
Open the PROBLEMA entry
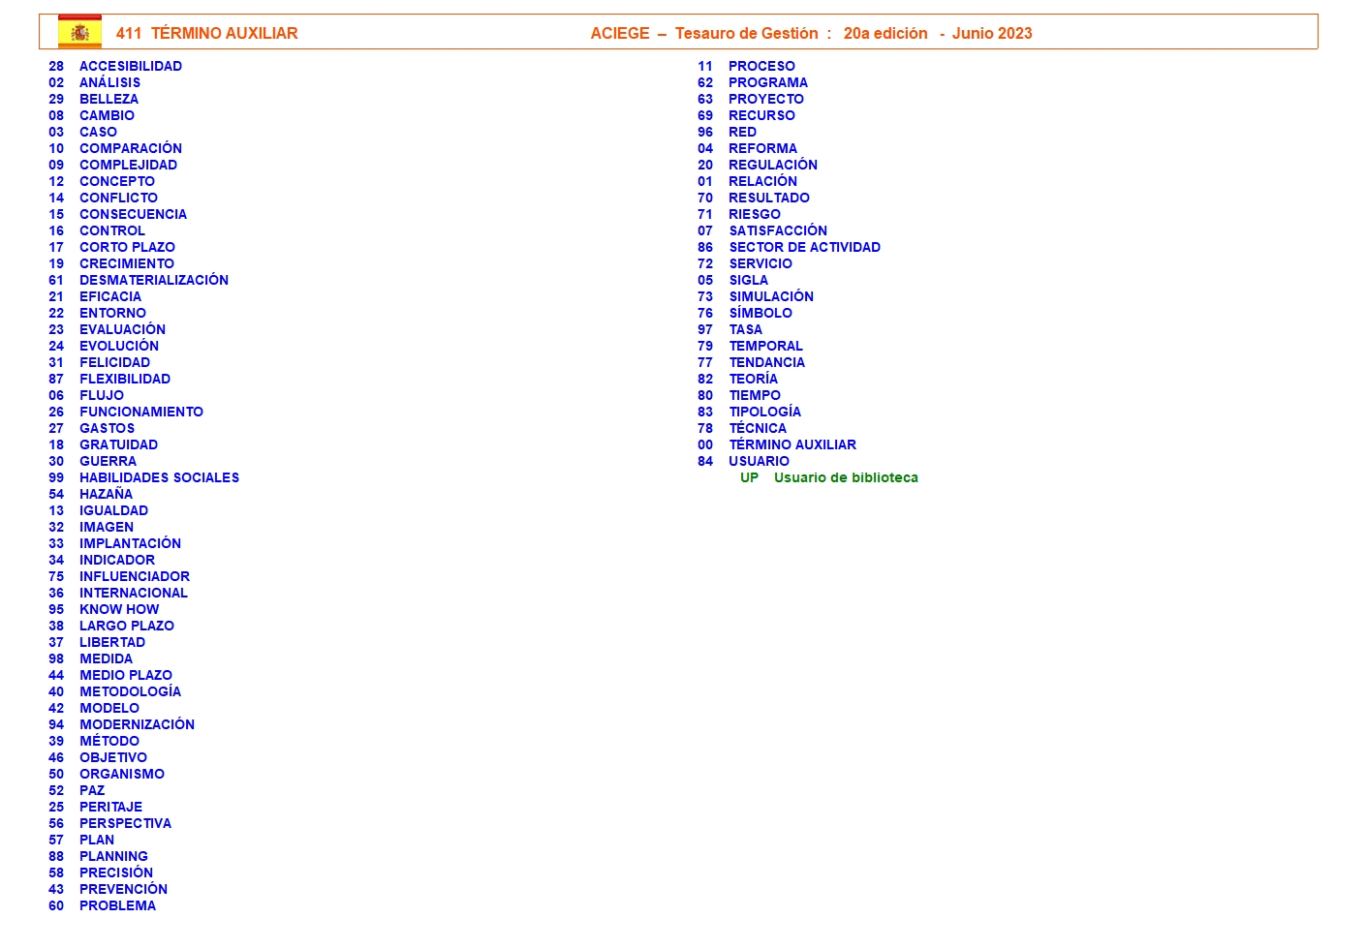tap(117, 905)
